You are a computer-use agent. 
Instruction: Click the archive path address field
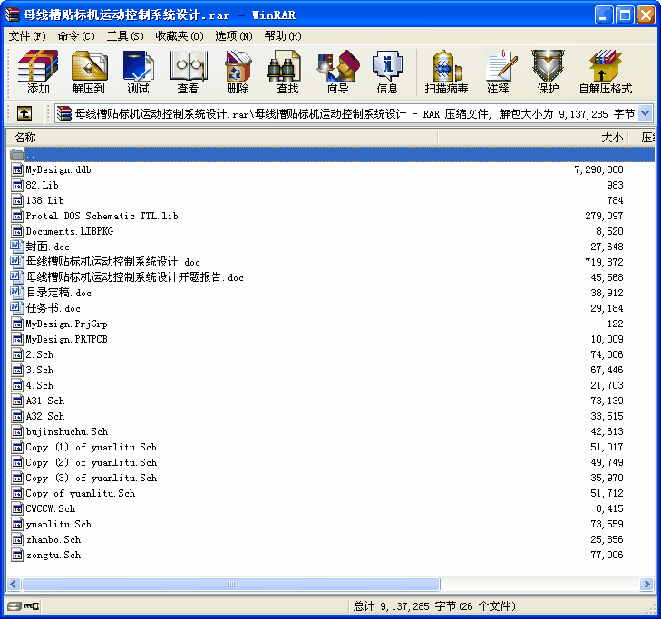coord(354,113)
